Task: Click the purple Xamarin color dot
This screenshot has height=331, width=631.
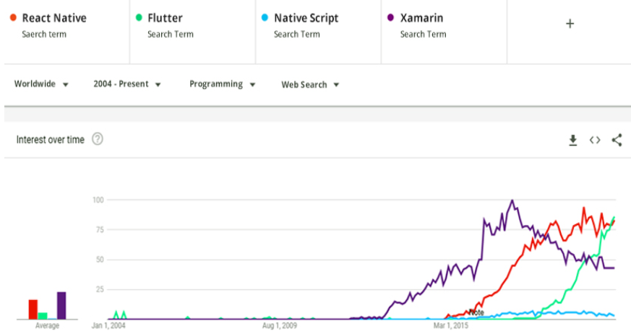Action: 391,17
